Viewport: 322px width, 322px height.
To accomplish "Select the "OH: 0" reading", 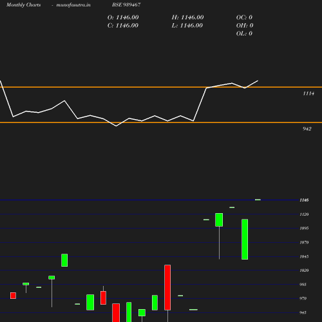I will tap(245, 26).
